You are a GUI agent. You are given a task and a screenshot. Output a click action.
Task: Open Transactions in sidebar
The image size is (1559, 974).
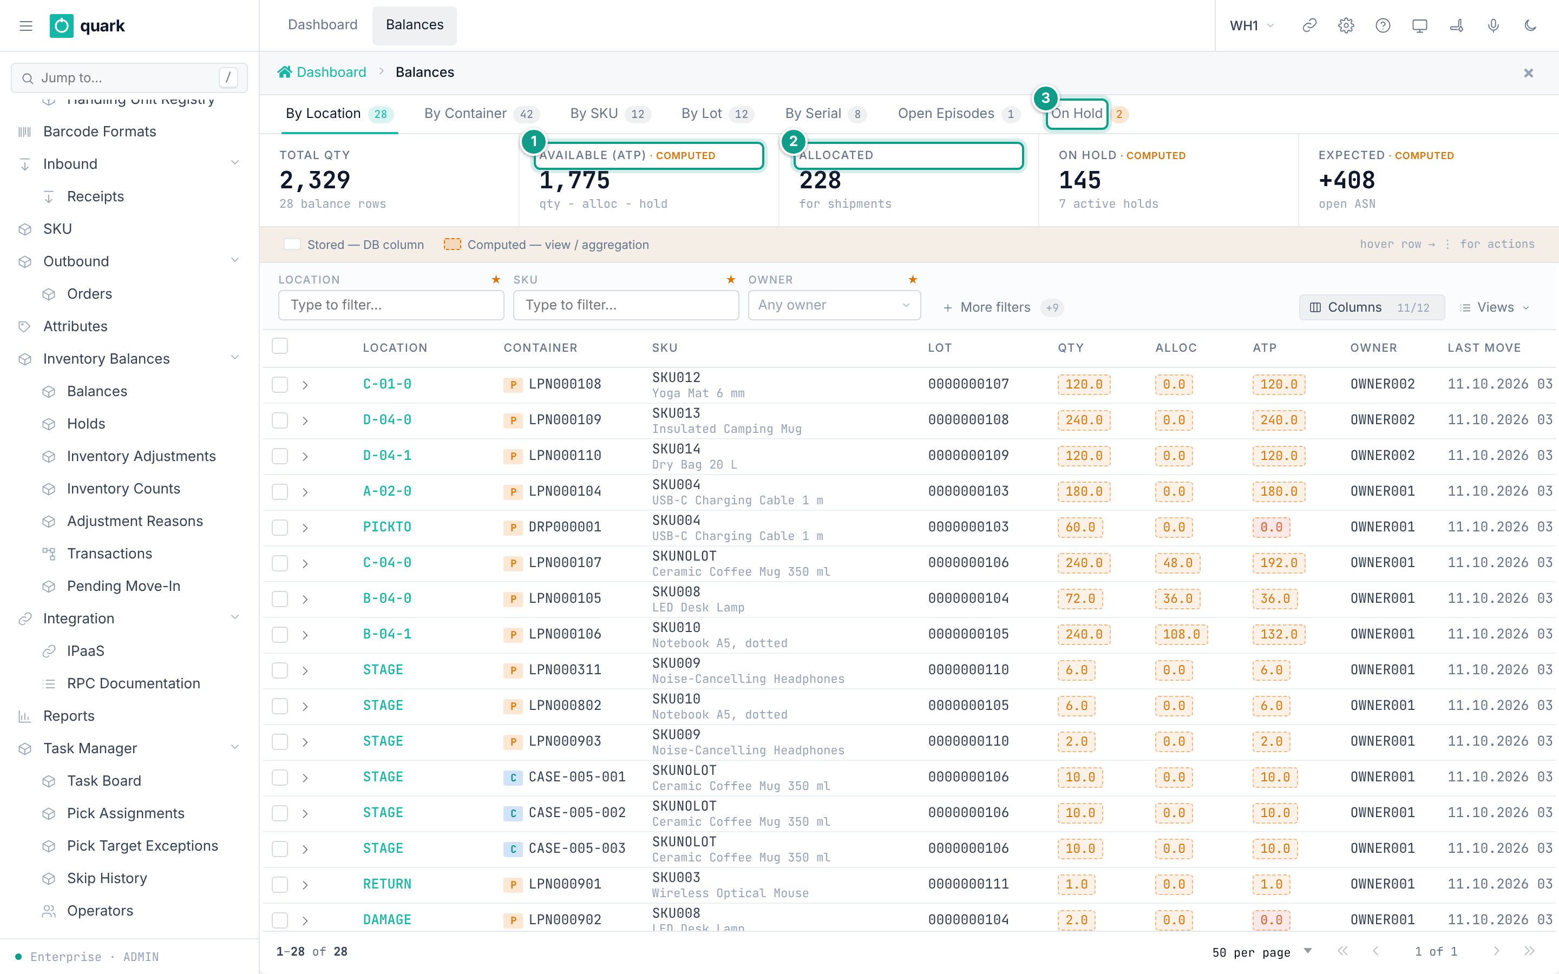109,554
